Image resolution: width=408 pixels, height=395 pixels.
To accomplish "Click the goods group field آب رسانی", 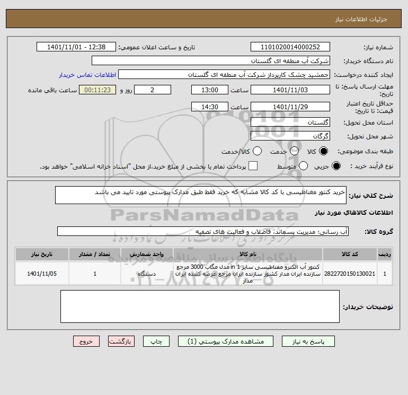I will tap(203, 231).
